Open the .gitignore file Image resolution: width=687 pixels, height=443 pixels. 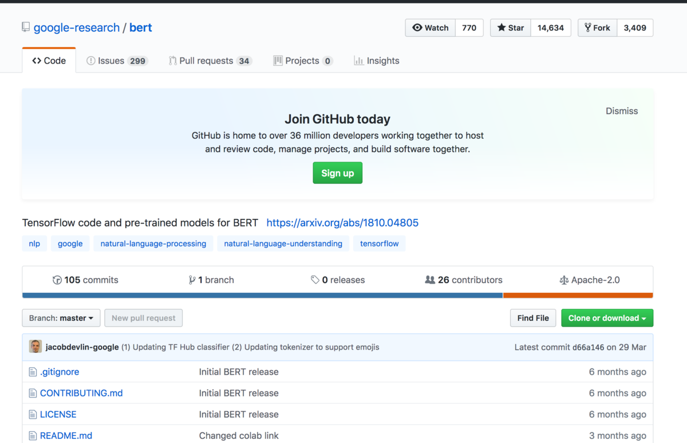point(60,371)
